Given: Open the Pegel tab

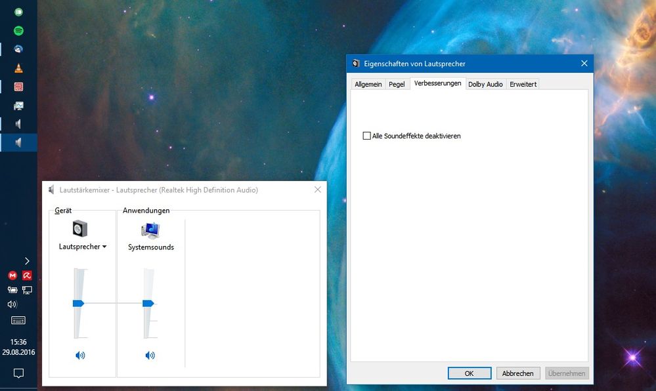Looking at the screenshot, I should click(397, 85).
